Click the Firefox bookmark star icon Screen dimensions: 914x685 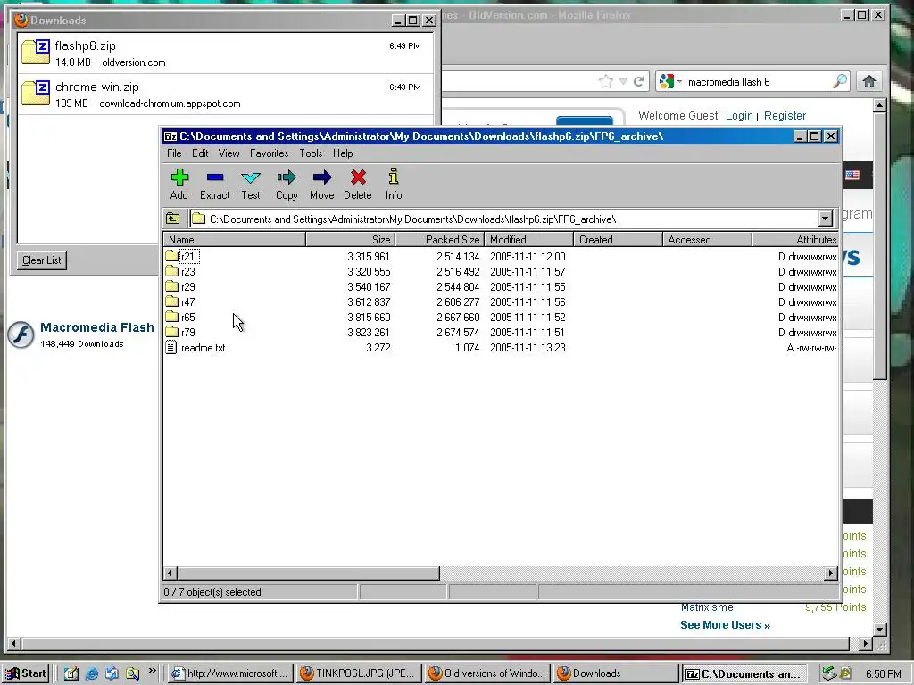[606, 81]
